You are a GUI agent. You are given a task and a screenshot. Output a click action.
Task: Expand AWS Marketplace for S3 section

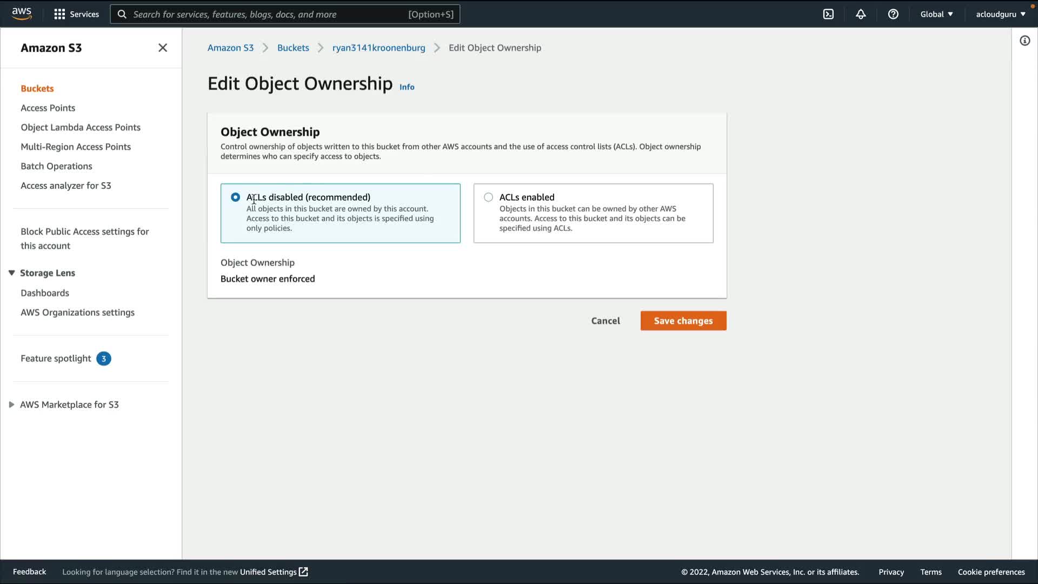tap(11, 404)
